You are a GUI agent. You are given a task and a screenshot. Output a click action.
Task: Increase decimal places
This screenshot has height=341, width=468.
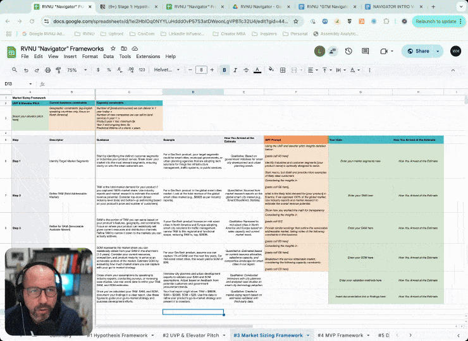(131, 70)
